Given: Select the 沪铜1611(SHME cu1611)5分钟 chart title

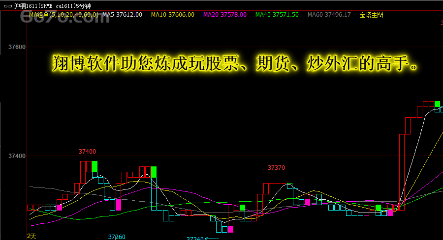Looking at the screenshot, I should tap(52, 6).
